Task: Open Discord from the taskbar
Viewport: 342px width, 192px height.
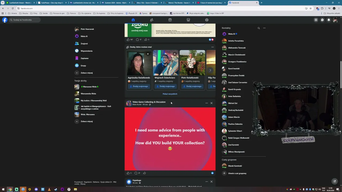Action: click(x=36, y=189)
